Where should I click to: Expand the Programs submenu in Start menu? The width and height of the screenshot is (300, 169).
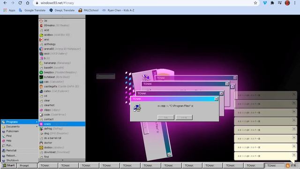(x=19, y=122)
